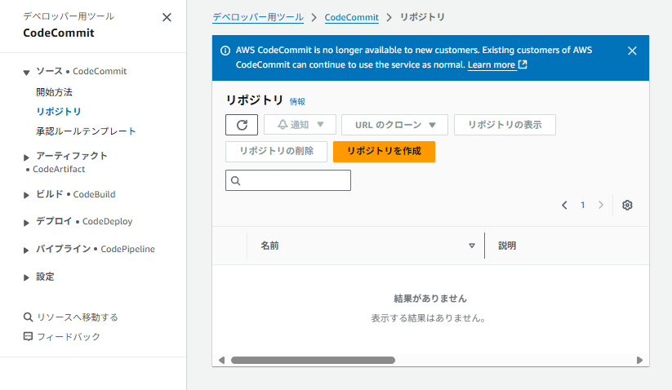Viewport: 672px width, 390px height.
Task: Collapse the ソース CodeCommit section
Action: [27, 73]
